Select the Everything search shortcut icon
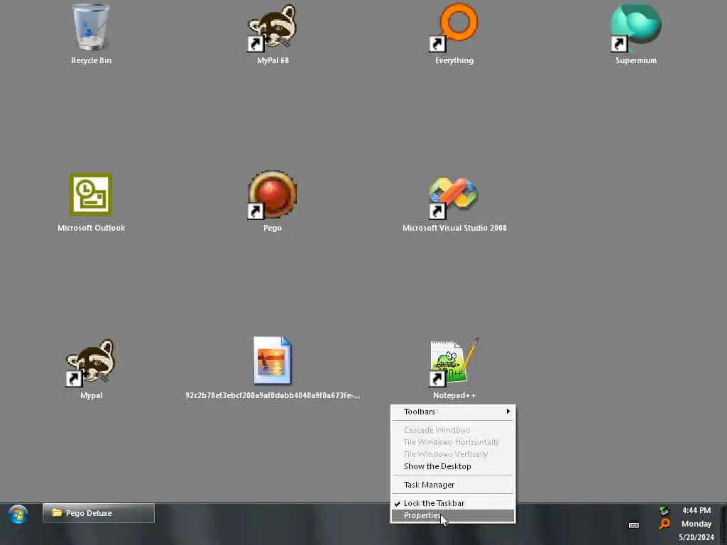The image size is (727, 545). (454, 28)
